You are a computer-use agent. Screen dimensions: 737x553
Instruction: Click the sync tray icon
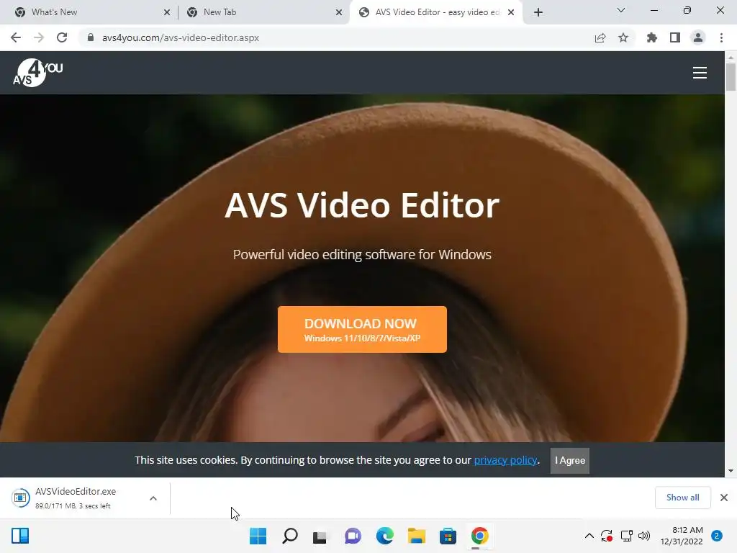(x=607, y=536)
